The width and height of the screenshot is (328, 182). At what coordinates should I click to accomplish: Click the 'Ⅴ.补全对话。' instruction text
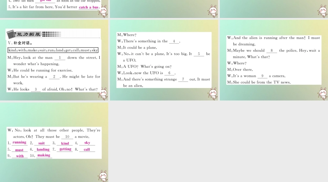pyautogui.click(x=20, y=43)
